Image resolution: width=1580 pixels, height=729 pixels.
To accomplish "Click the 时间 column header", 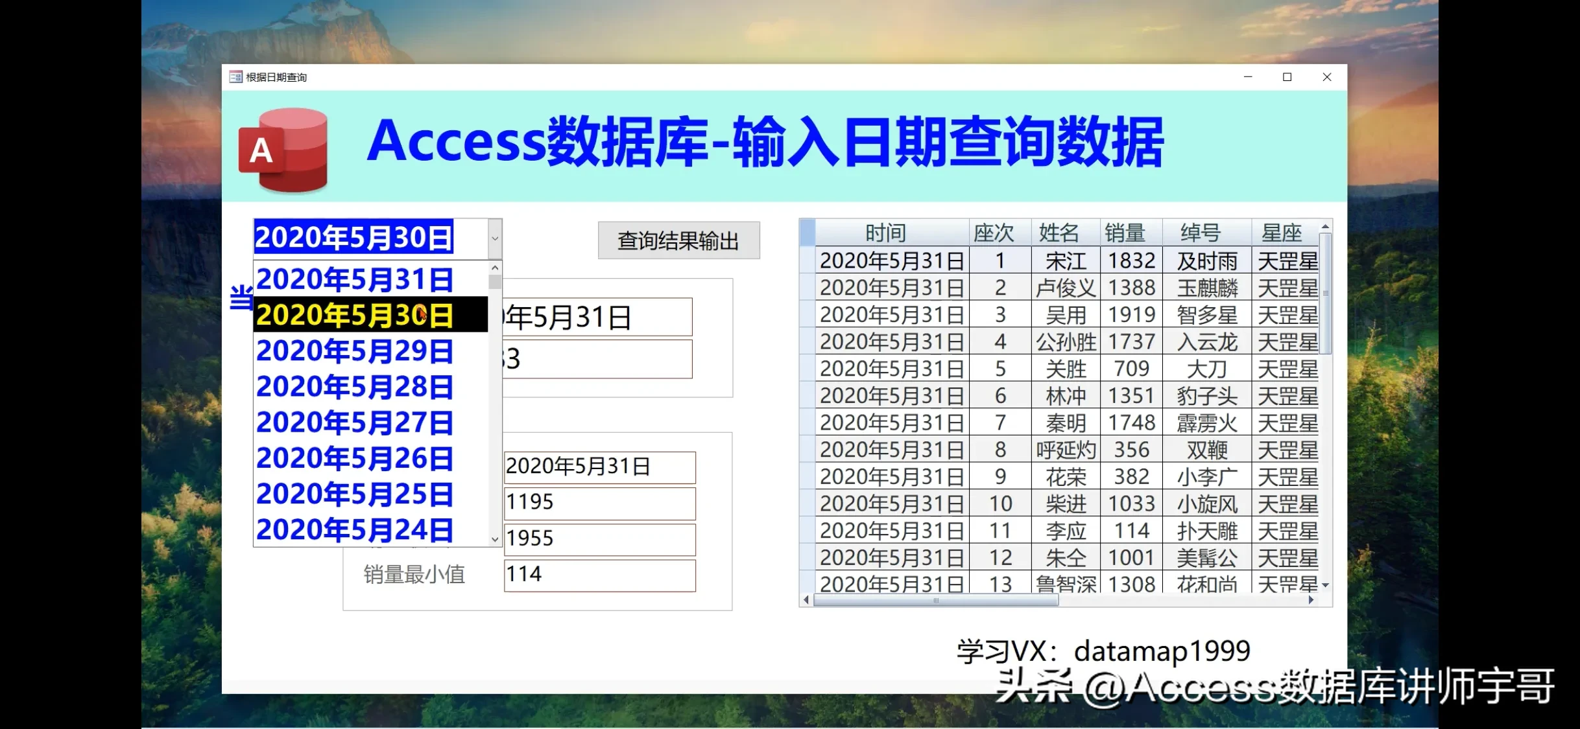I will click(892, 233).
